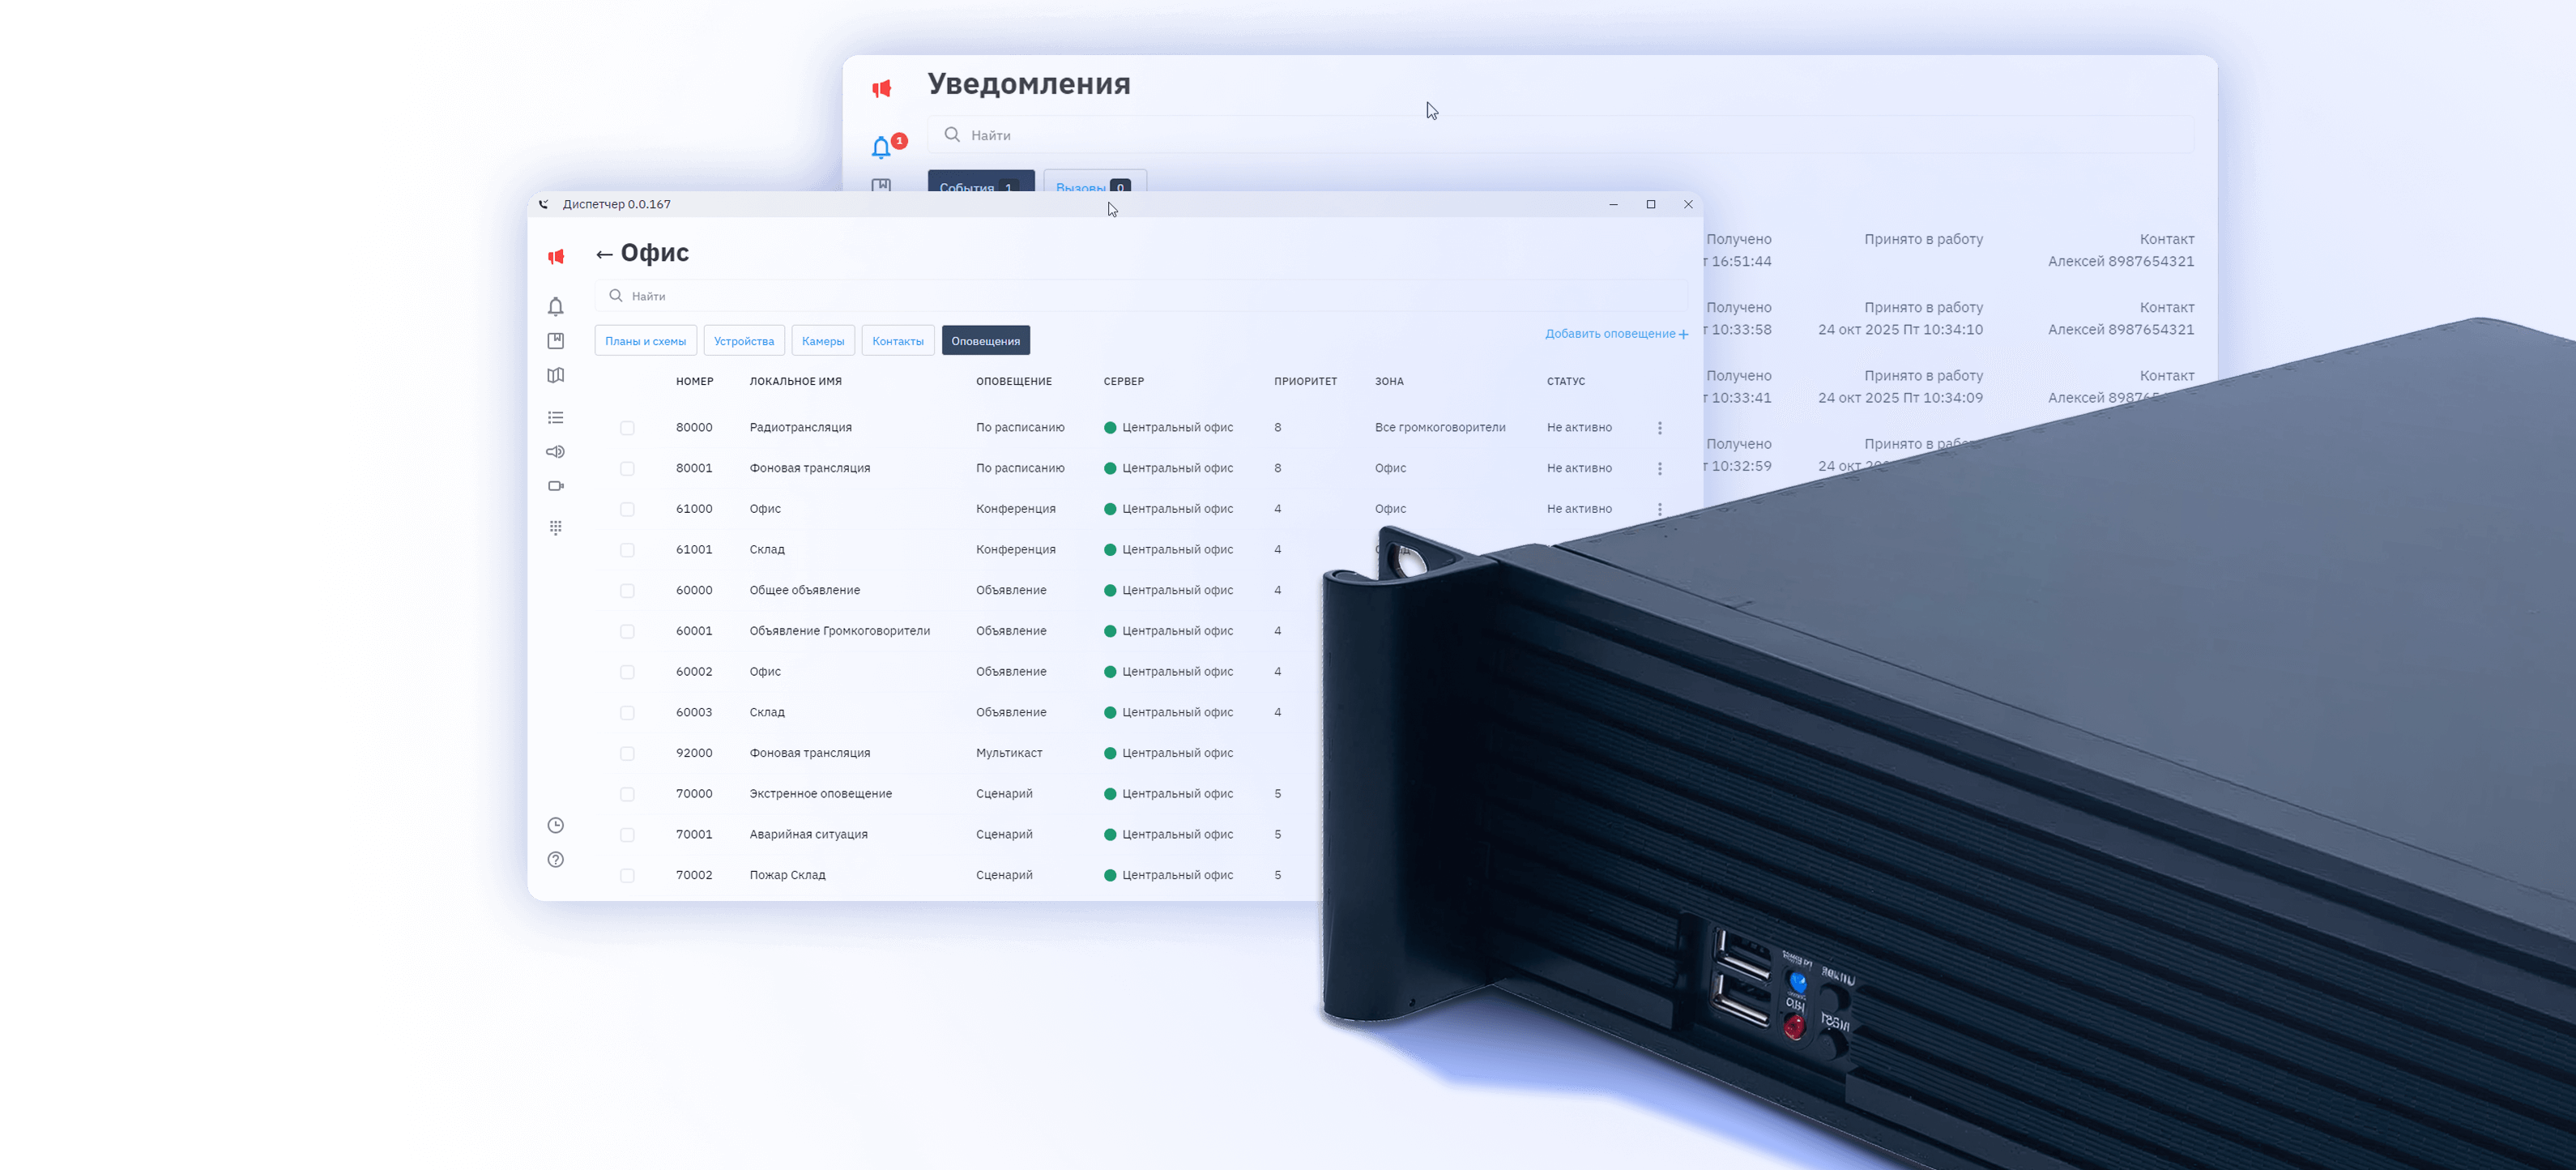Open three-dot menu for Радиотрансляция row
Viewport: 2576px width, 1170px height.
coord(1660,428)
